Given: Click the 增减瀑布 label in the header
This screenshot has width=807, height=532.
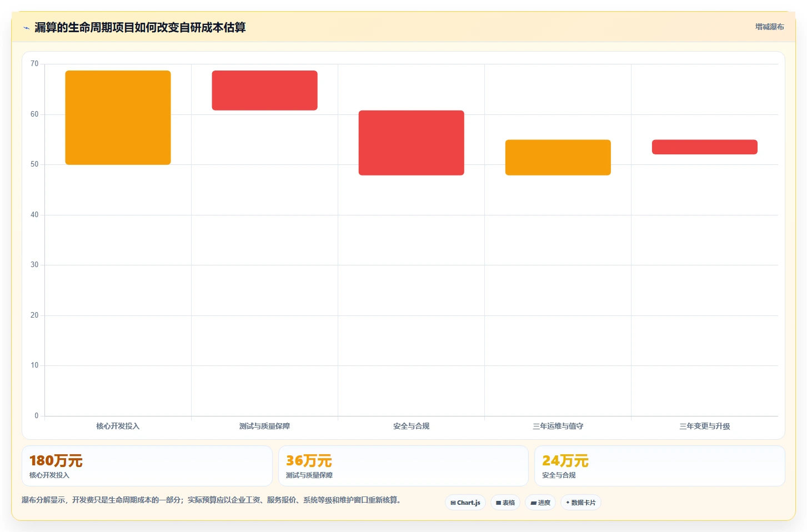Looking at the screenshot, I should coord(769,27).
